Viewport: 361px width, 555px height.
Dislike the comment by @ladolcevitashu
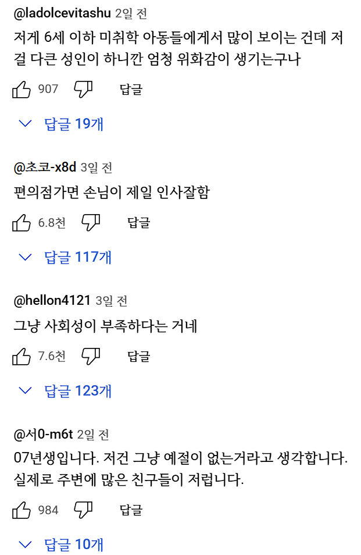84,89
